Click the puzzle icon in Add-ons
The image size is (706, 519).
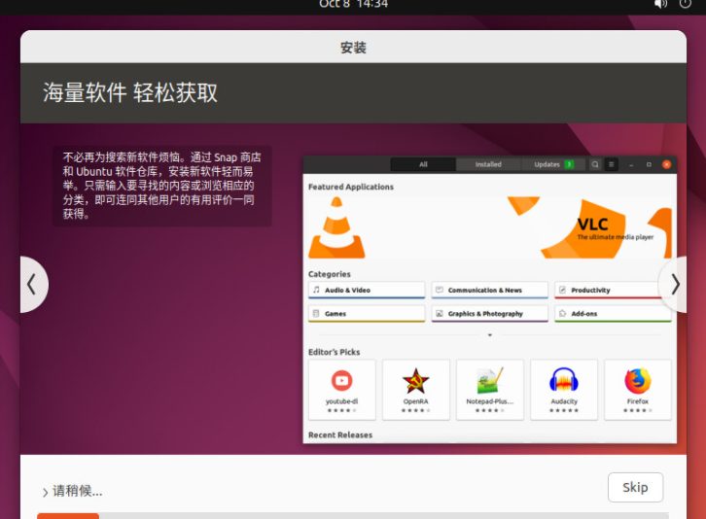pos(562,313)
